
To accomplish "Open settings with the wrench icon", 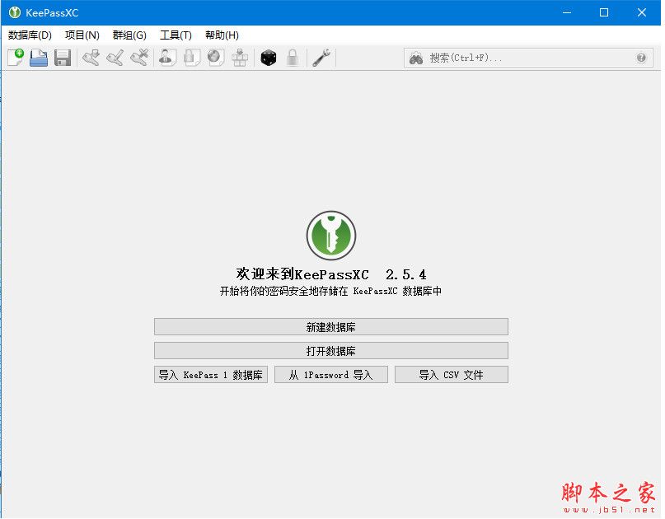I will point(321,58).
